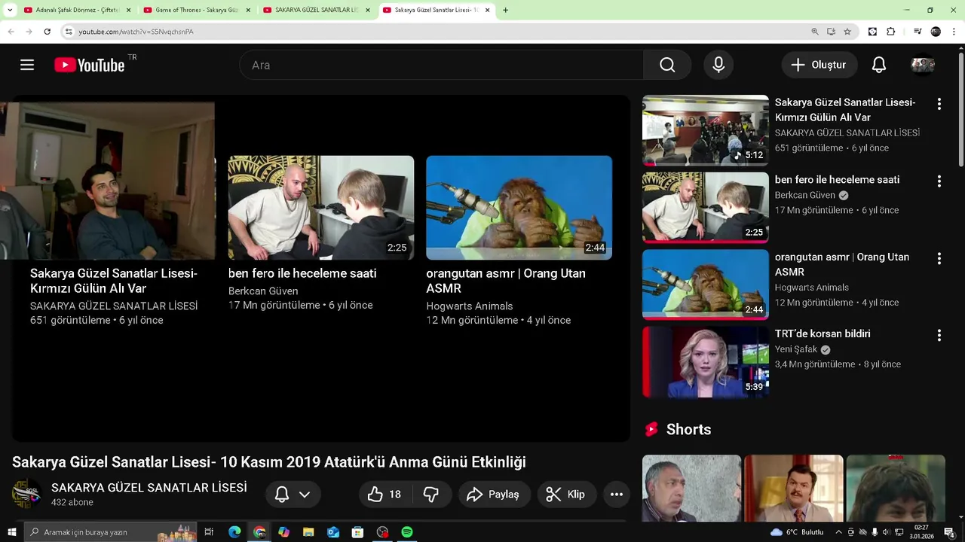The width and height of the screenshot is (965, 542).
Task: Open Berkcan Güven channel in end screen
Action: point(263,291)
